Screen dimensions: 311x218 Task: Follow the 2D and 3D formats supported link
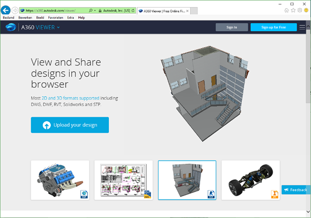pos(70,98)
